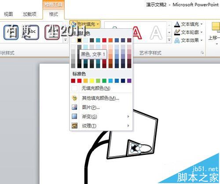This screenshot has height=184, width=220.
Task: Apply the blue outlined Abc shape style
Action: tap(11, 32)
